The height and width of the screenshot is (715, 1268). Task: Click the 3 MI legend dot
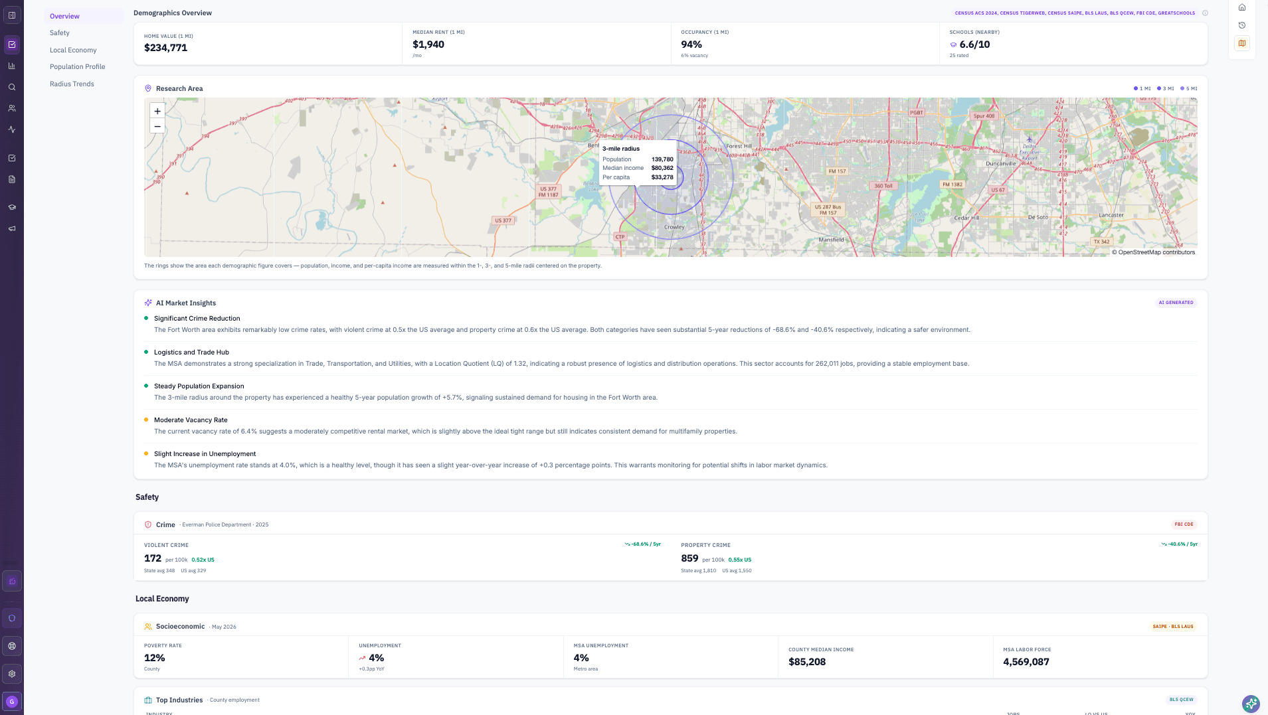coord(1159,88)
